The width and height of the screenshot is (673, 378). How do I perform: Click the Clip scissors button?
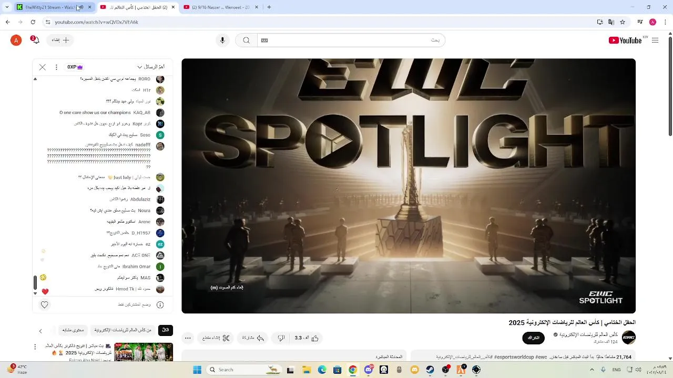[x=216, y=338]
